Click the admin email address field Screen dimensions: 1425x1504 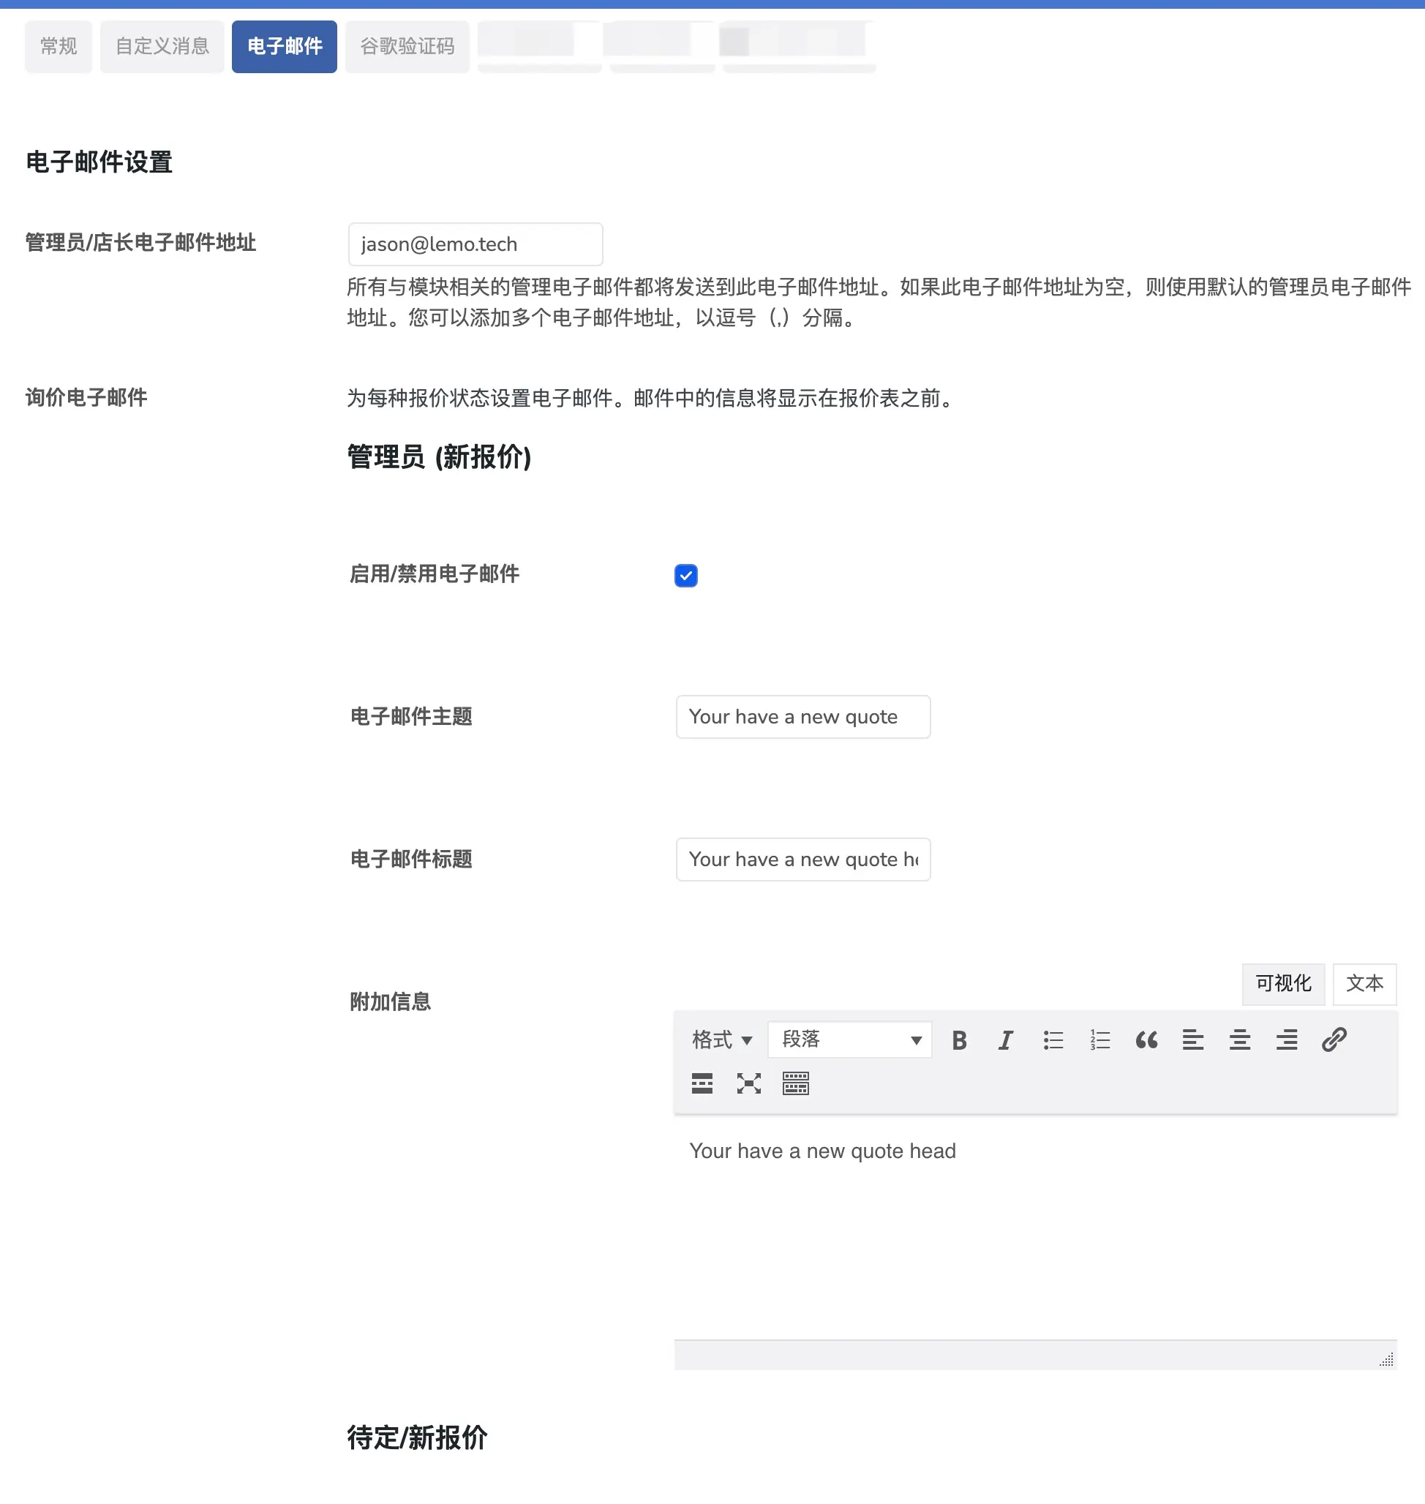click(475, 244)
